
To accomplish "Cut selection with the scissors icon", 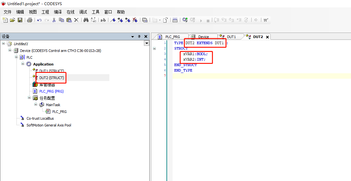I will [x=54, y=20].
